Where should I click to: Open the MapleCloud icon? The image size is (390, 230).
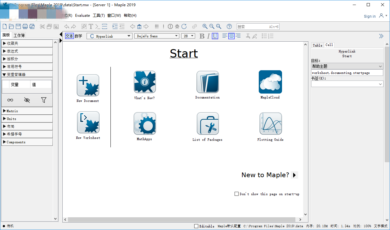point(270,82)
